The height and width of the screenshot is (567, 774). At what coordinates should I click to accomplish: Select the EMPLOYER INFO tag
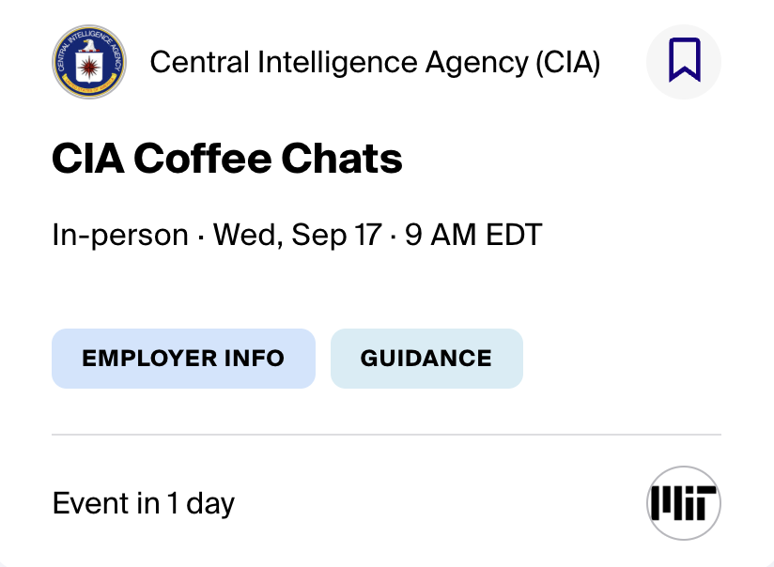pos(183,359)
